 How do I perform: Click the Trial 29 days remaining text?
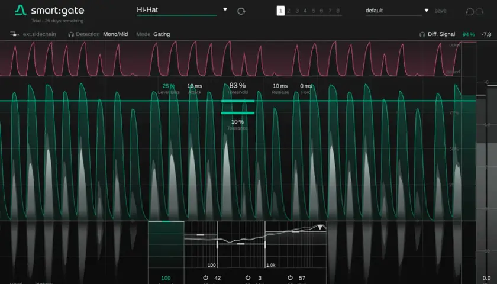pos(57,21)
